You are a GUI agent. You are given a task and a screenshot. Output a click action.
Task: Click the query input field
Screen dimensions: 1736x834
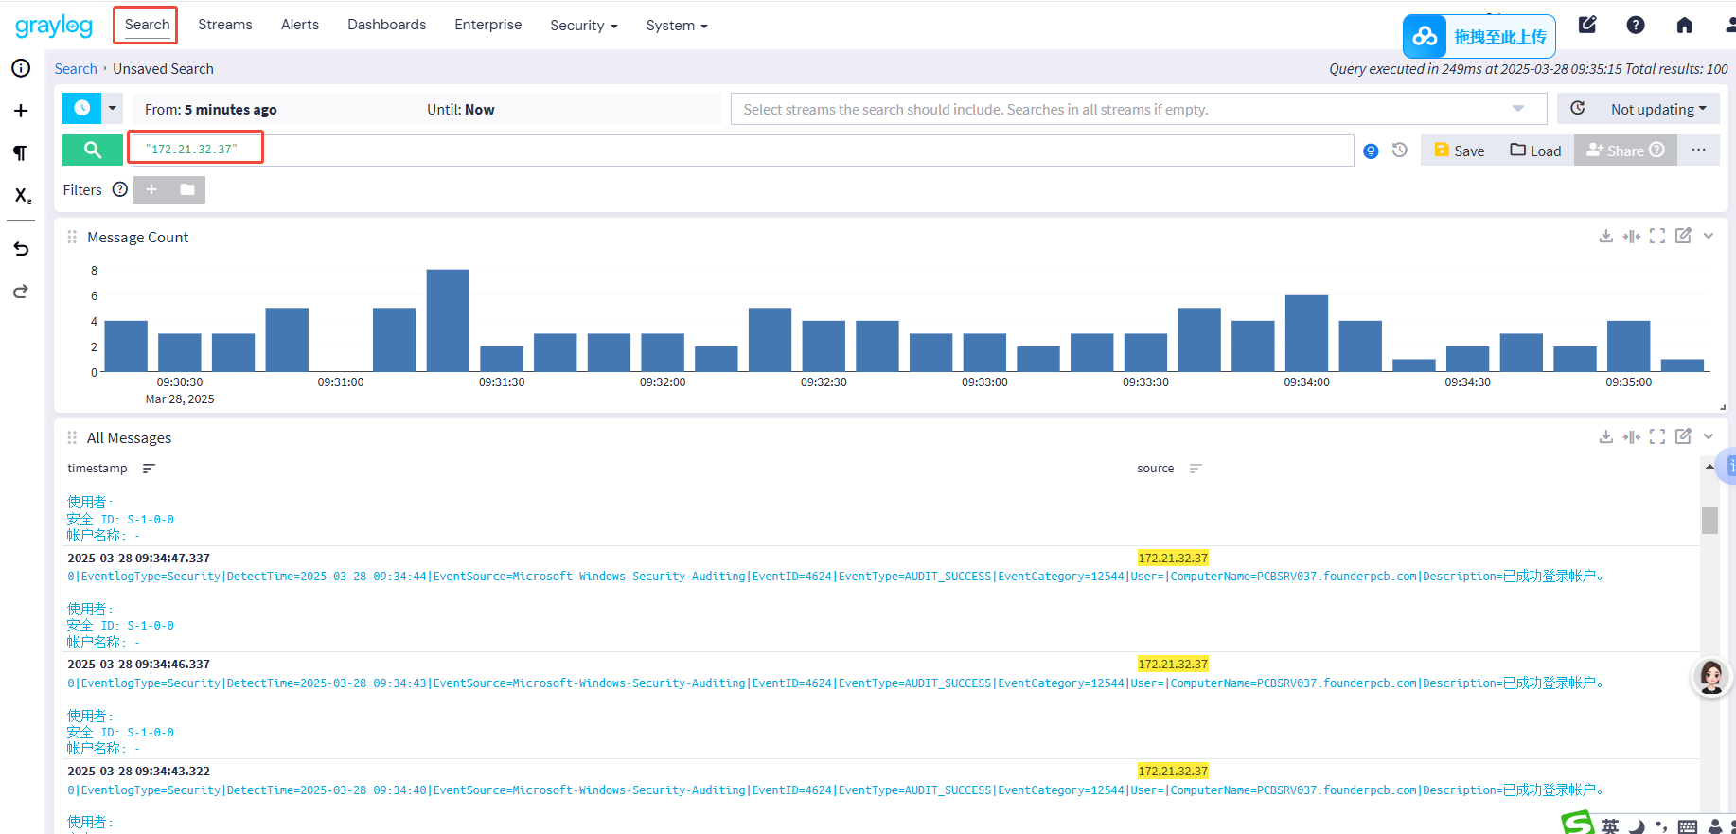(x=742, y=150)
